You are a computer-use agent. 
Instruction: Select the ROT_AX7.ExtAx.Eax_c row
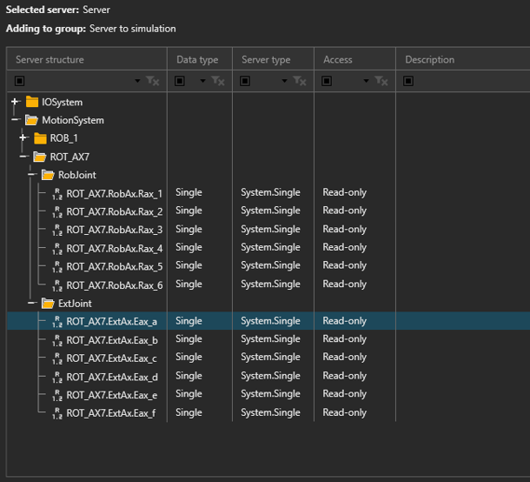(111, 358)
